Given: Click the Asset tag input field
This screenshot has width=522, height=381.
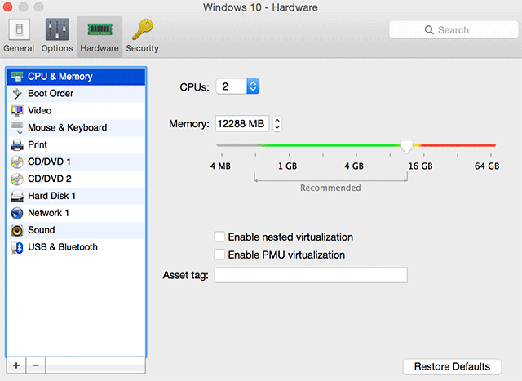Looking at the screenshot, I should tap(311, 275).
